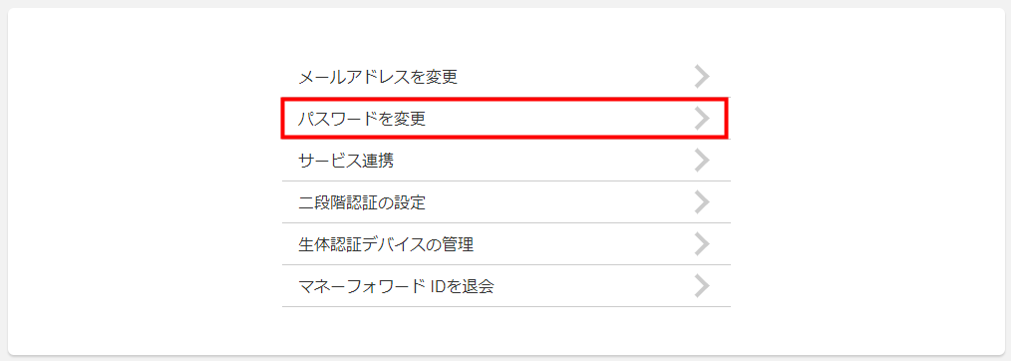Viewport: 1011px width, 361px height.
Task: Click the last entry in the settings list
Action: [x=506, y=286]
